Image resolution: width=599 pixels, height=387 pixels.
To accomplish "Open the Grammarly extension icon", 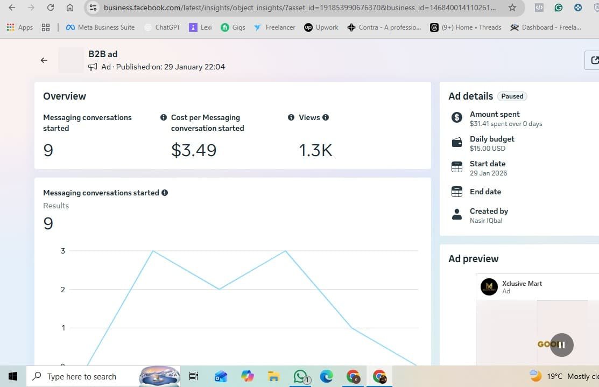I will pos(559,8).
